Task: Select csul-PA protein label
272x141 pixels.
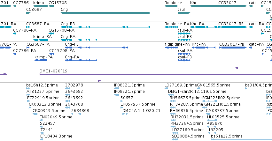Action: point(185,51)
